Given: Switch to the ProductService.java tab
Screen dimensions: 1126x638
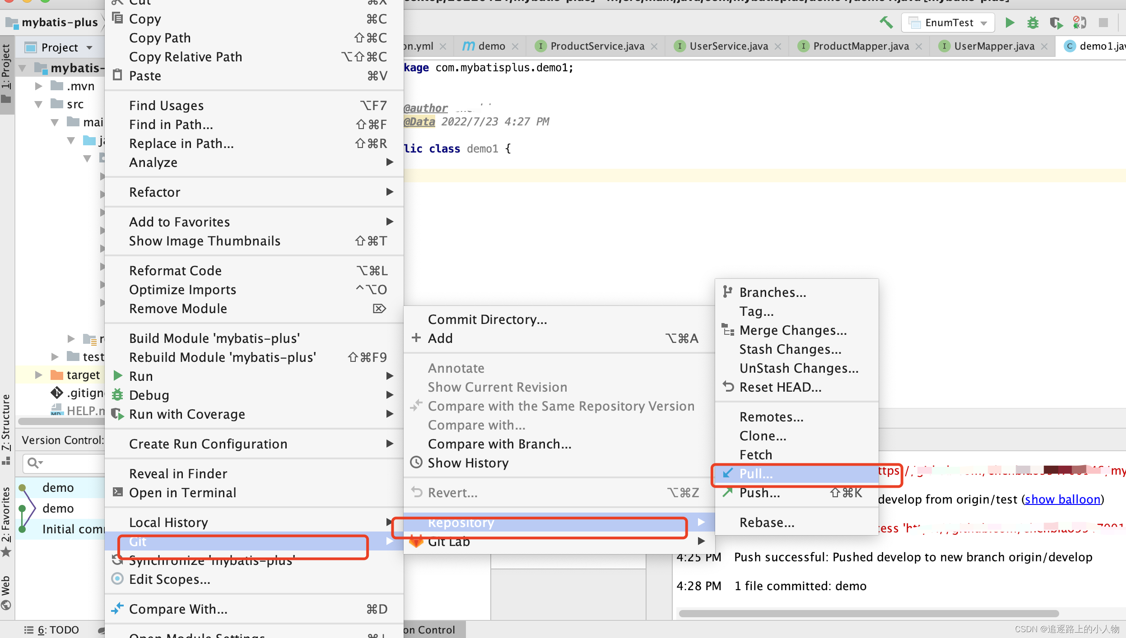Looking at the screenshot, I should tap(597, 46).
